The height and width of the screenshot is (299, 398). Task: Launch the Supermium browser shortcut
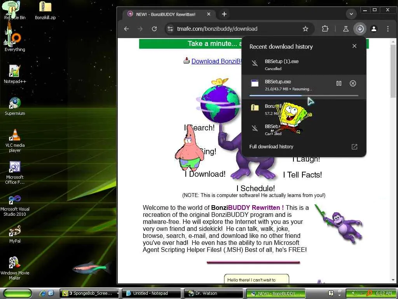[x=14, y=106]
